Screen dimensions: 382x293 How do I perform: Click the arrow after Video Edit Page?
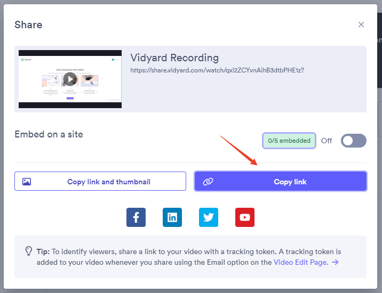point(335,262)
